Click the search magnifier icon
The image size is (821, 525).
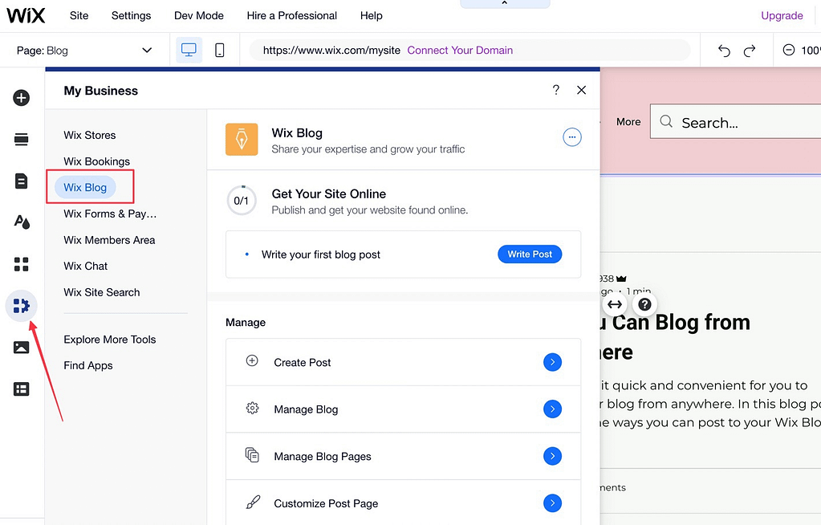666,121
